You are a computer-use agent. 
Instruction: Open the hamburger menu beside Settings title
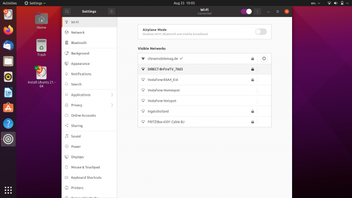coord(111,12)
